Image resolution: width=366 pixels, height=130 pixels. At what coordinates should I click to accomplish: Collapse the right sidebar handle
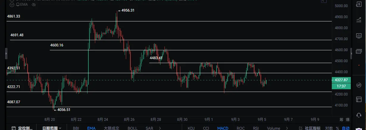(351, 54)
